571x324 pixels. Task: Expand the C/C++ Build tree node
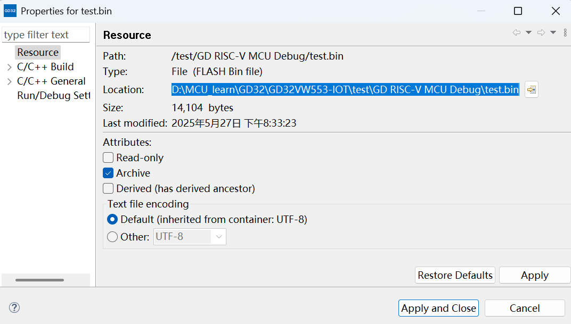tap(9, 67)
